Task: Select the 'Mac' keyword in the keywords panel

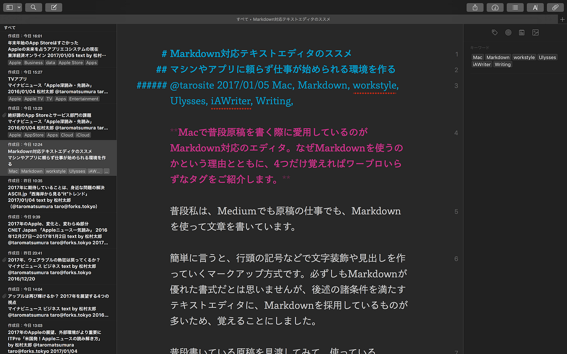Action: [478, 57]
